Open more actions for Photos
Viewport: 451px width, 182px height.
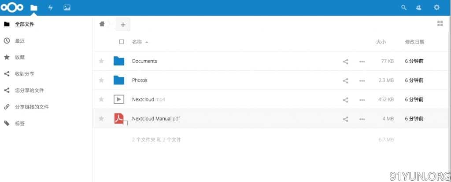[x=362, y=80]
